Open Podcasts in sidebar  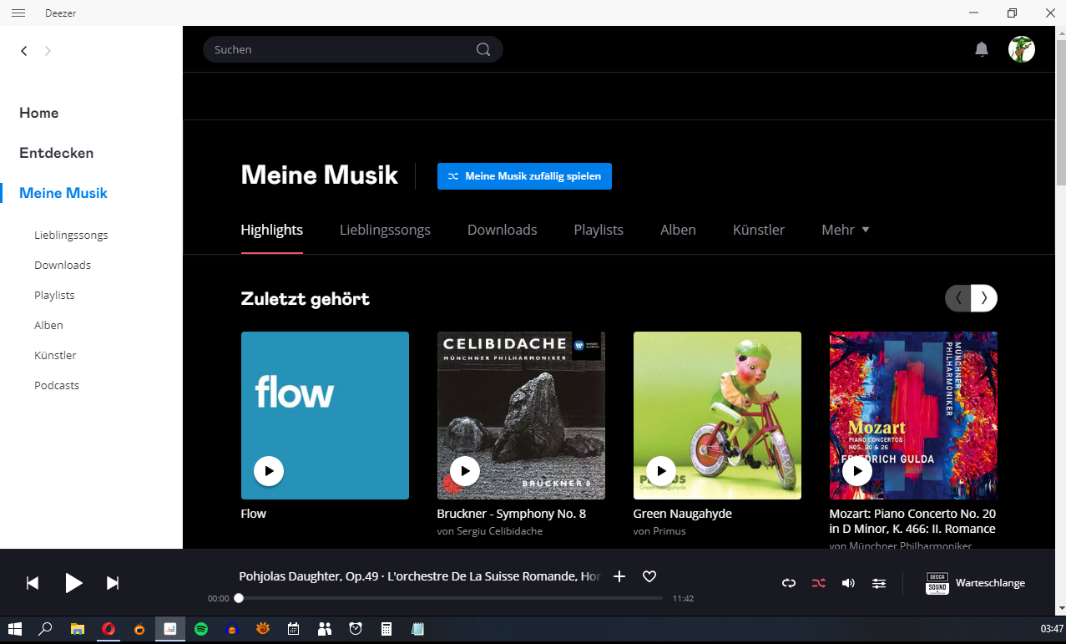point(57,385)
